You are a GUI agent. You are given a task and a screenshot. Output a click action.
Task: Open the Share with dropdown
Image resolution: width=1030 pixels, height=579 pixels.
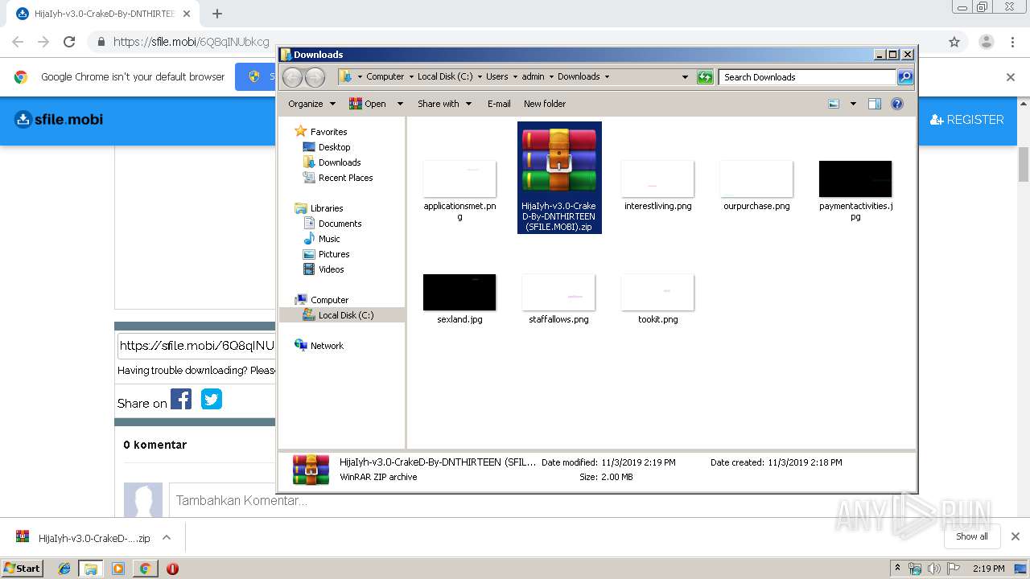[x=444, y=104]
